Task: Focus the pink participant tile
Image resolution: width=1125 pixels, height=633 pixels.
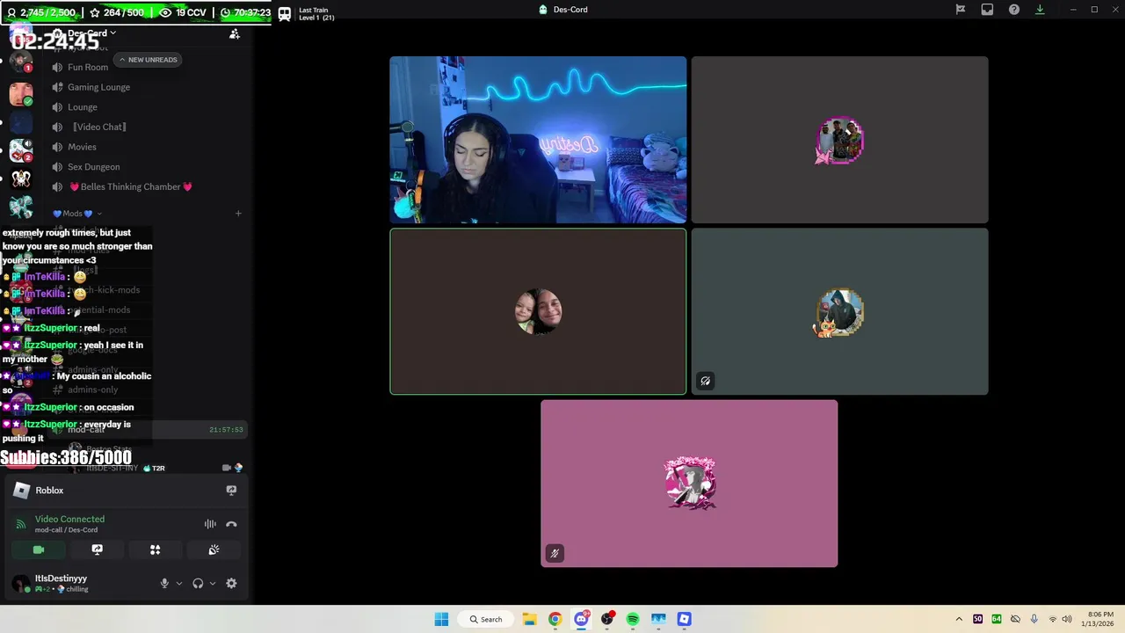Action: pos(689,484)
